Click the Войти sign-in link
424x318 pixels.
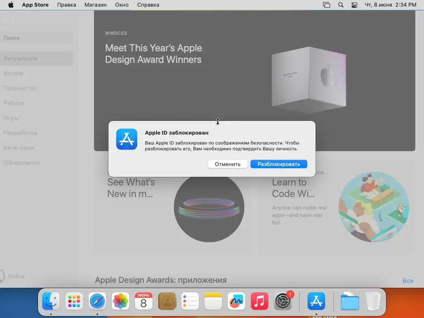pos(17,276)
